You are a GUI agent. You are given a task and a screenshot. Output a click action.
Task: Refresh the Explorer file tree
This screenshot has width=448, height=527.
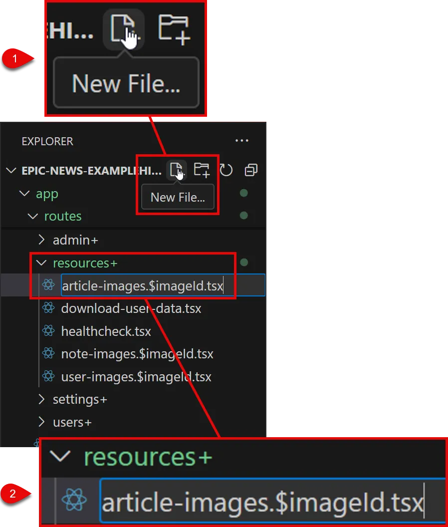(226, 170)
